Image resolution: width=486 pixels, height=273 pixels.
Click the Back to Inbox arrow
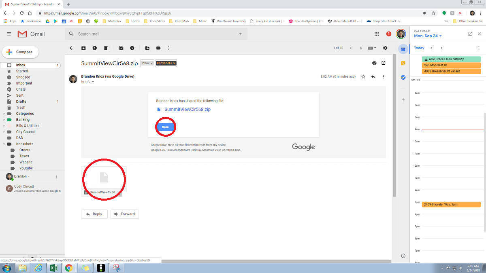[x=72, y=48]
